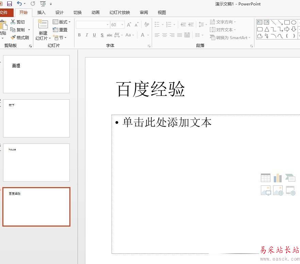Apply numbered list formatting
This screenshot has width=300, height=264.
point(169,24)
